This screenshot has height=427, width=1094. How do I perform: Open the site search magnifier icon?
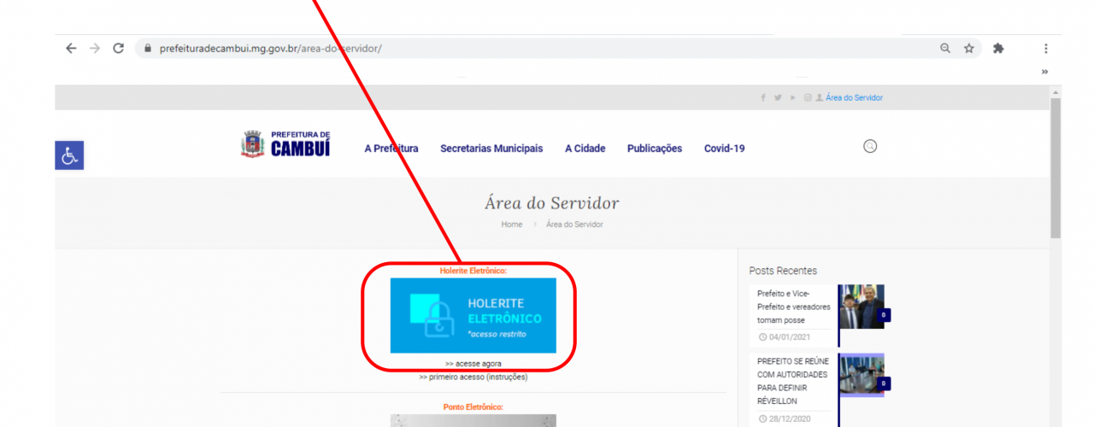[870, 147]
